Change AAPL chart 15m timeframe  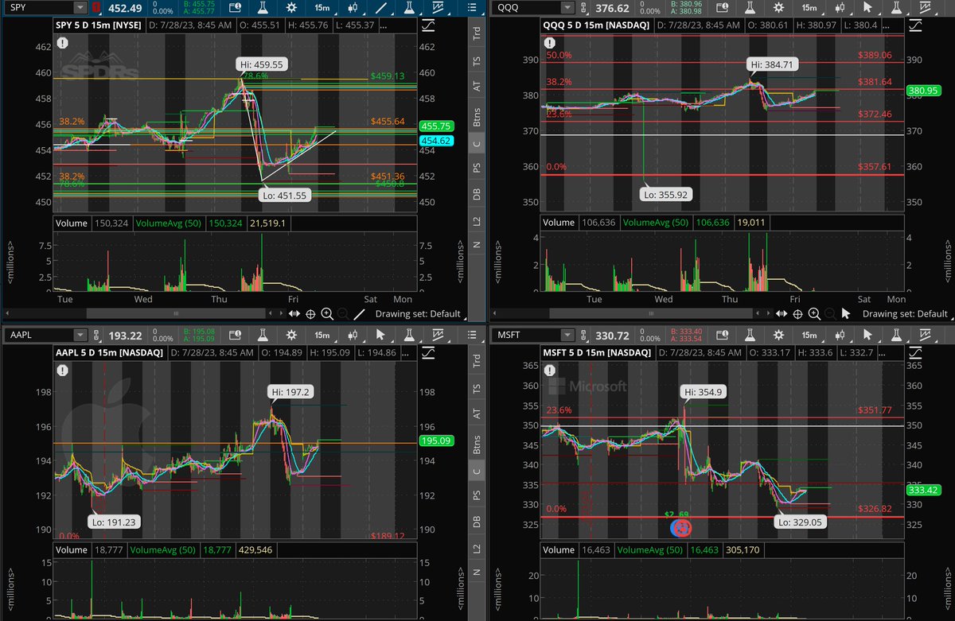coord(324,336)
